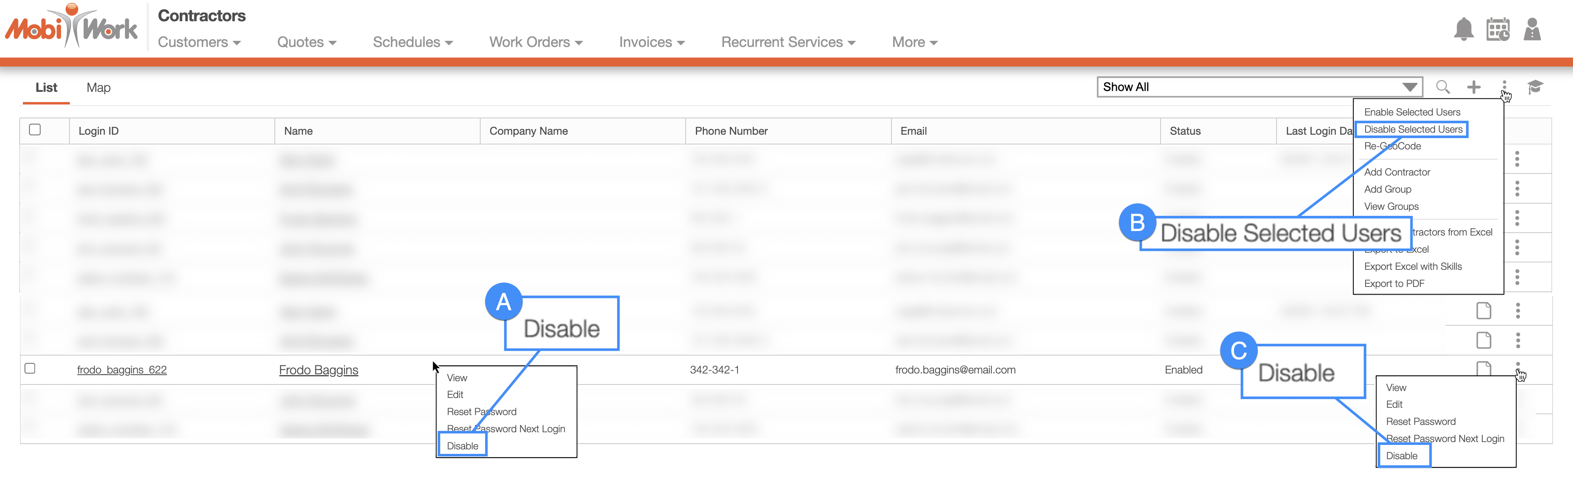
Task: Open the Frodo Baggins name link
Action: pyautogui.click(x=318, y=369)
